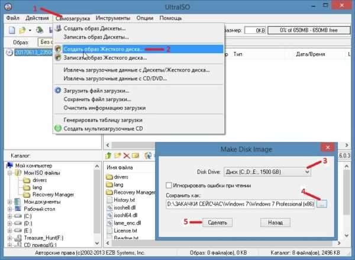Expand the Рабочий стол tree node
Viewport: 355px width, 260px height.
click(x=9, y=209)
